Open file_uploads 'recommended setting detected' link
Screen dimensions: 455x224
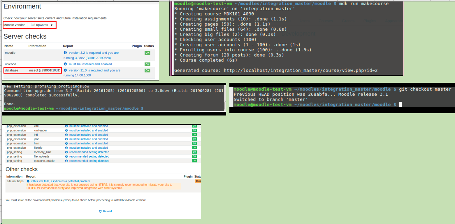coord(89,157)
